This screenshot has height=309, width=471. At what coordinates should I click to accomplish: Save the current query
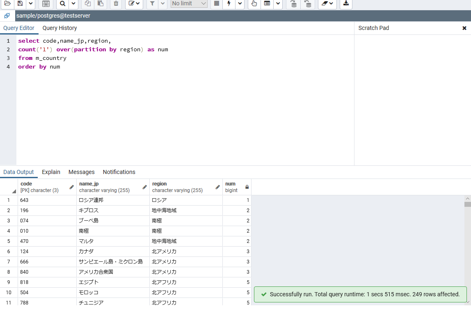tap(20, 4)
